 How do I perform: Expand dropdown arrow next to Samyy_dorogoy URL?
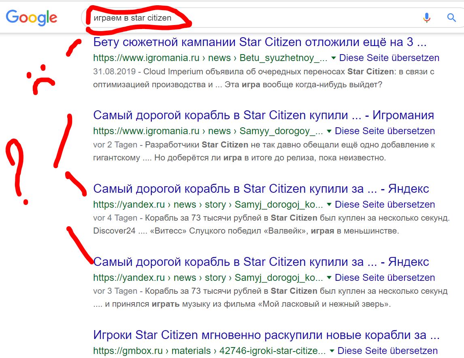click(x=329, y=131)
